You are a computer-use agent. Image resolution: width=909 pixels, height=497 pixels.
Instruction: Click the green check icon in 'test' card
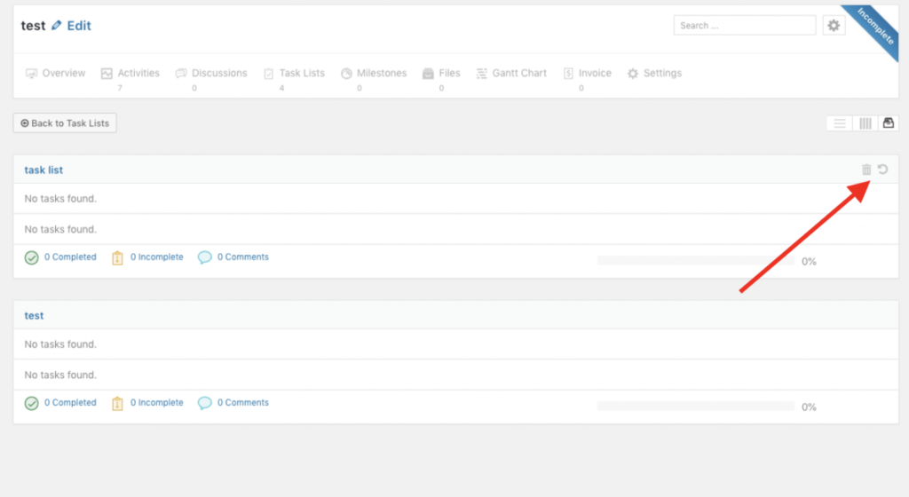32,403
